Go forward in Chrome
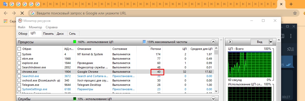Viewport: 305px width, 101px height. coord(14,13)
